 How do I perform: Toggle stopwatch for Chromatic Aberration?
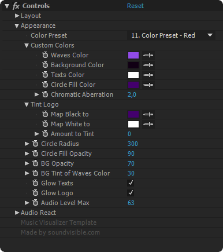click(45, 94)
